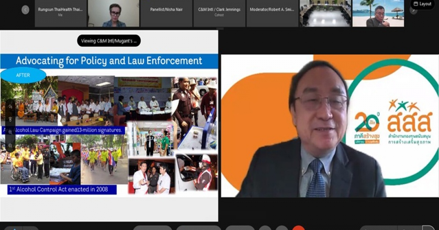This screenshot has width=439, height=230.
Task: Click the active speaker's large video
Action: point(329,126)
